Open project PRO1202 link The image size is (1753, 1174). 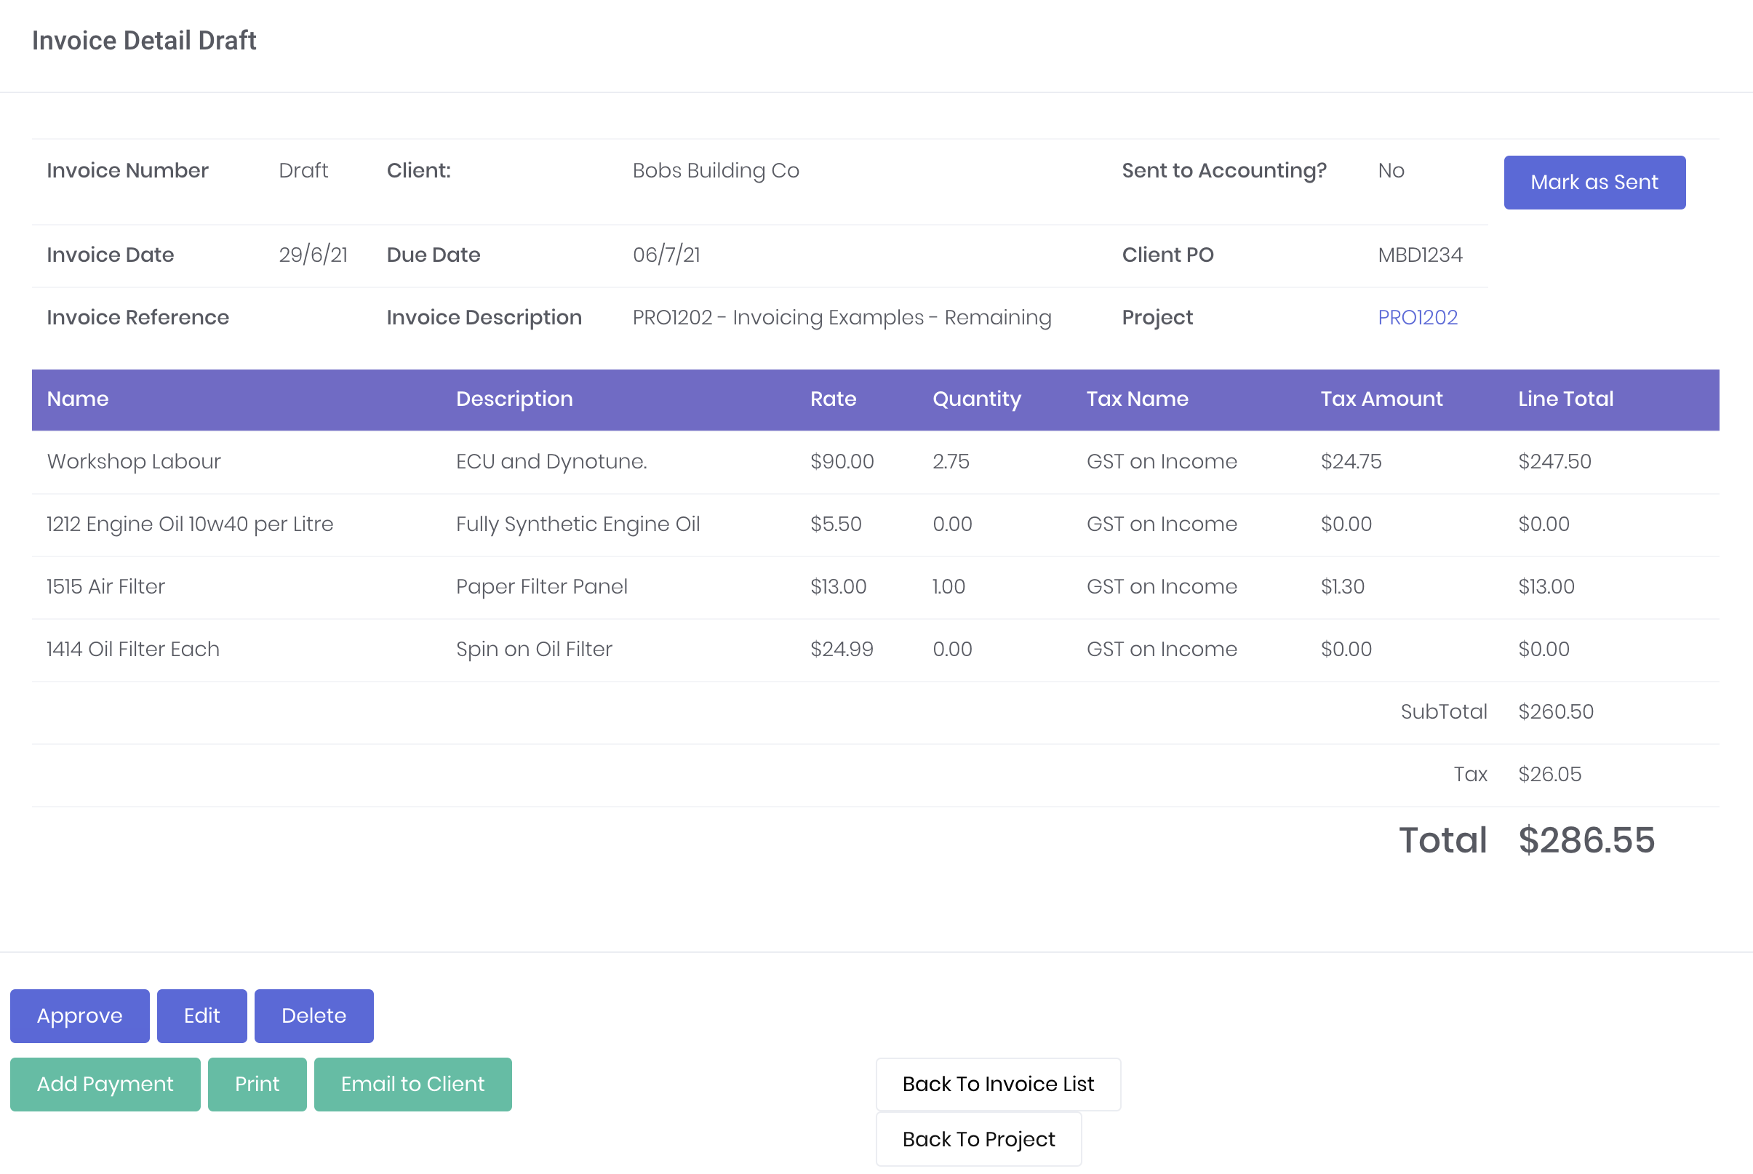[1417, 317]
